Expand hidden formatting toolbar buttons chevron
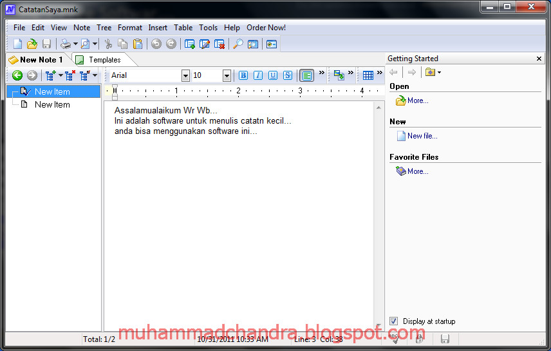This screenshot has height=351, width=551. [x=322, y=72]
